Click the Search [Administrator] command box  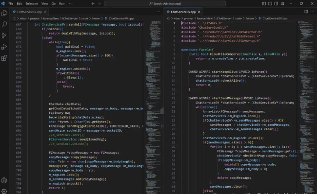click(165, 3)
